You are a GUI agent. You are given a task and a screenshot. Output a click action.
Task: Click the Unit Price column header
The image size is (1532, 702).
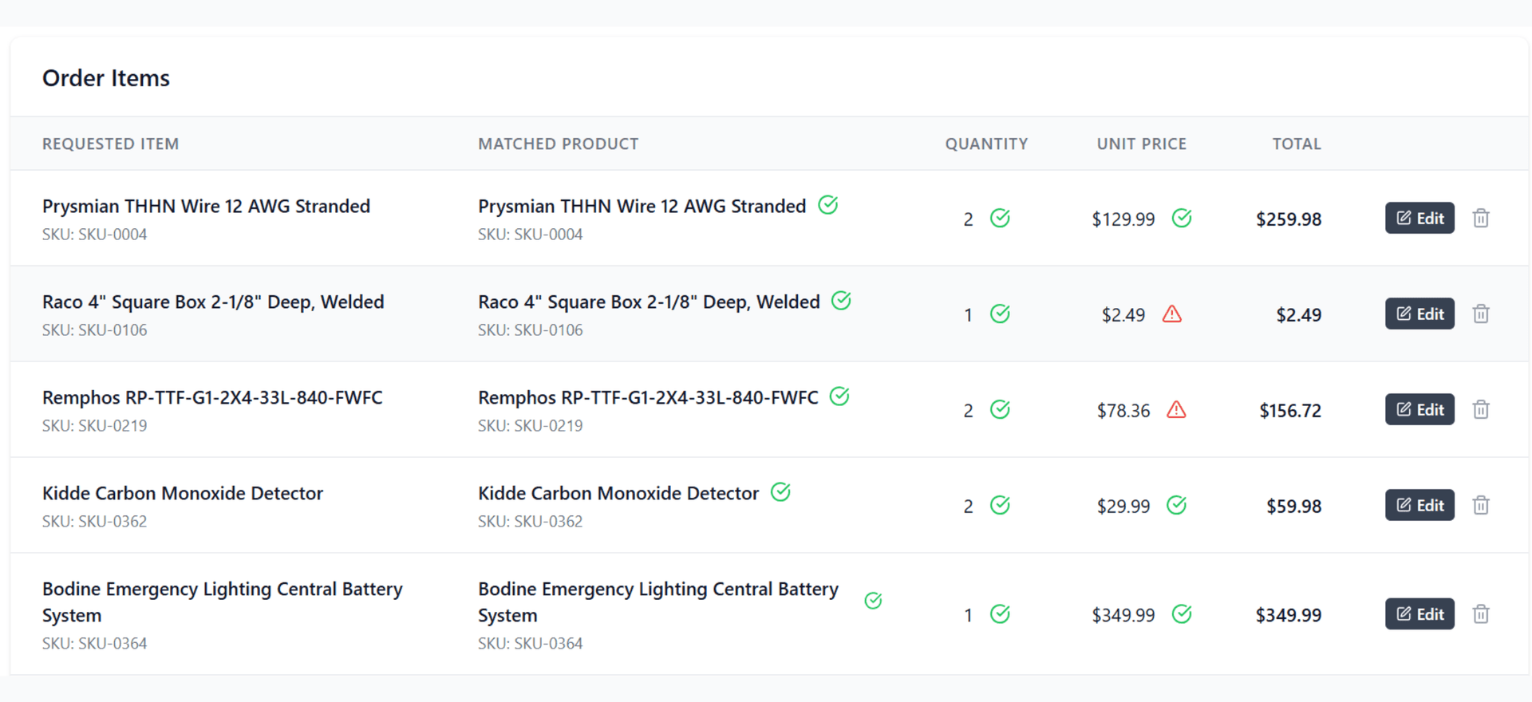point(1142,144)
